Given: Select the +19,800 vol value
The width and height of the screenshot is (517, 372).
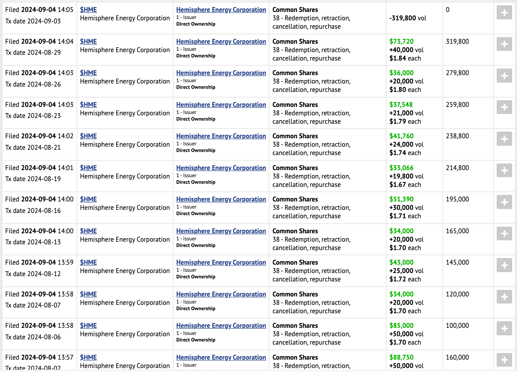Looking at the screenshot, I should 407,176.
